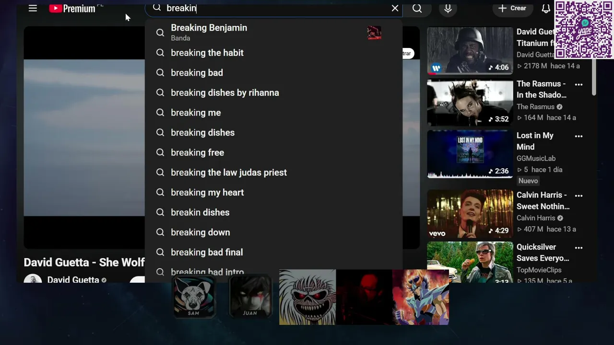Click "Calvin Harris - Sweet Nothin..." title
Screen dimensions: 614x345
click(x=543, y=201)
